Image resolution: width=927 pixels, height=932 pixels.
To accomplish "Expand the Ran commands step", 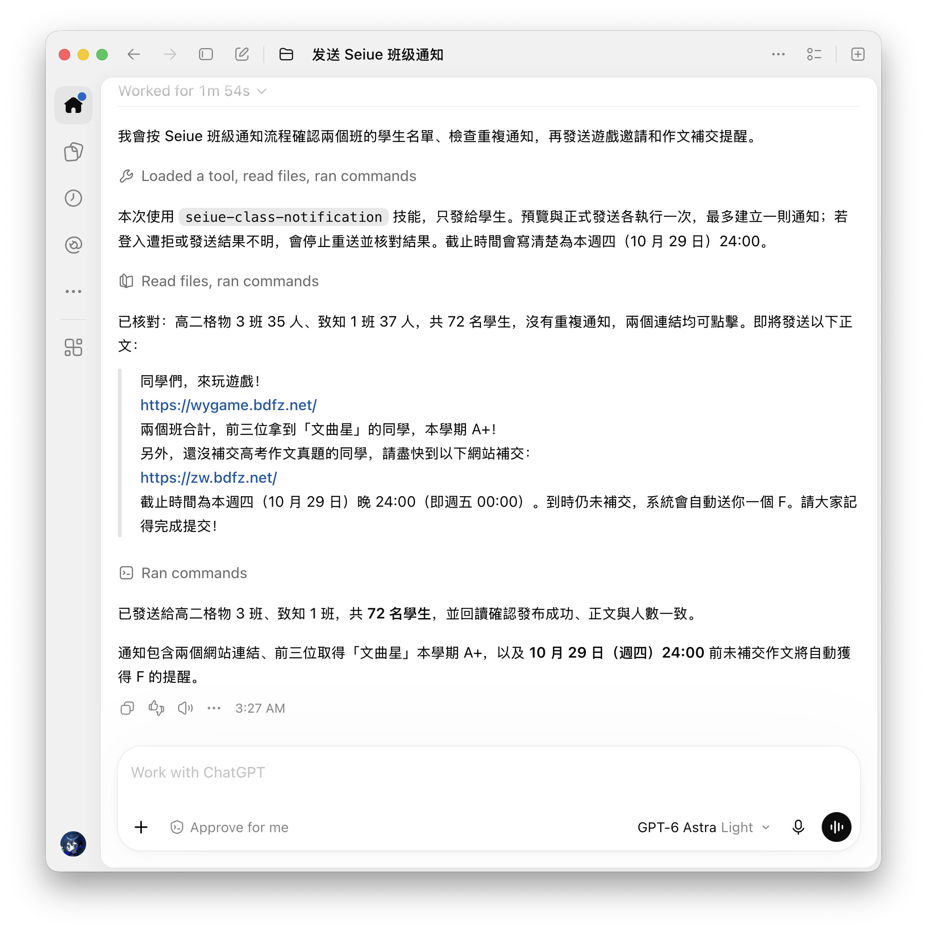I will [x=183, y=573].
